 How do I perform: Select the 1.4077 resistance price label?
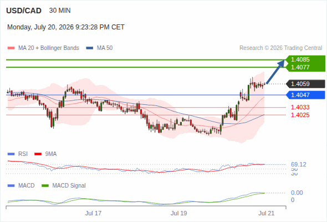click(300, 67)
